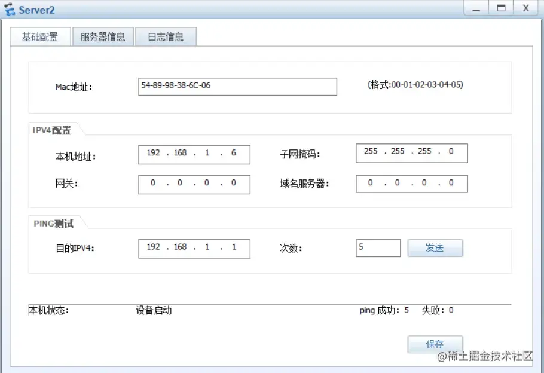Click the Server2 window icon
Viewport: 544px width, 373px height.
point(10,10)
